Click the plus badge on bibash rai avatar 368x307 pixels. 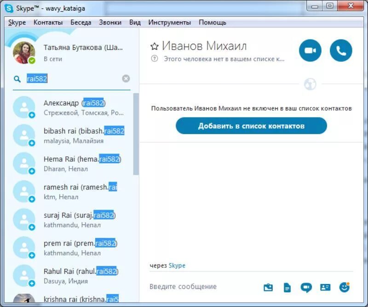pos(32,143)
